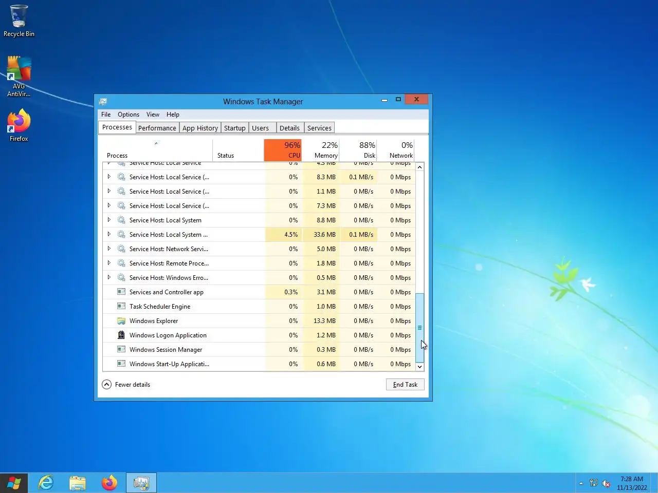Click gear icon of Service Host: Network Service
The image size is (658, 493).
tap(121, 249)
